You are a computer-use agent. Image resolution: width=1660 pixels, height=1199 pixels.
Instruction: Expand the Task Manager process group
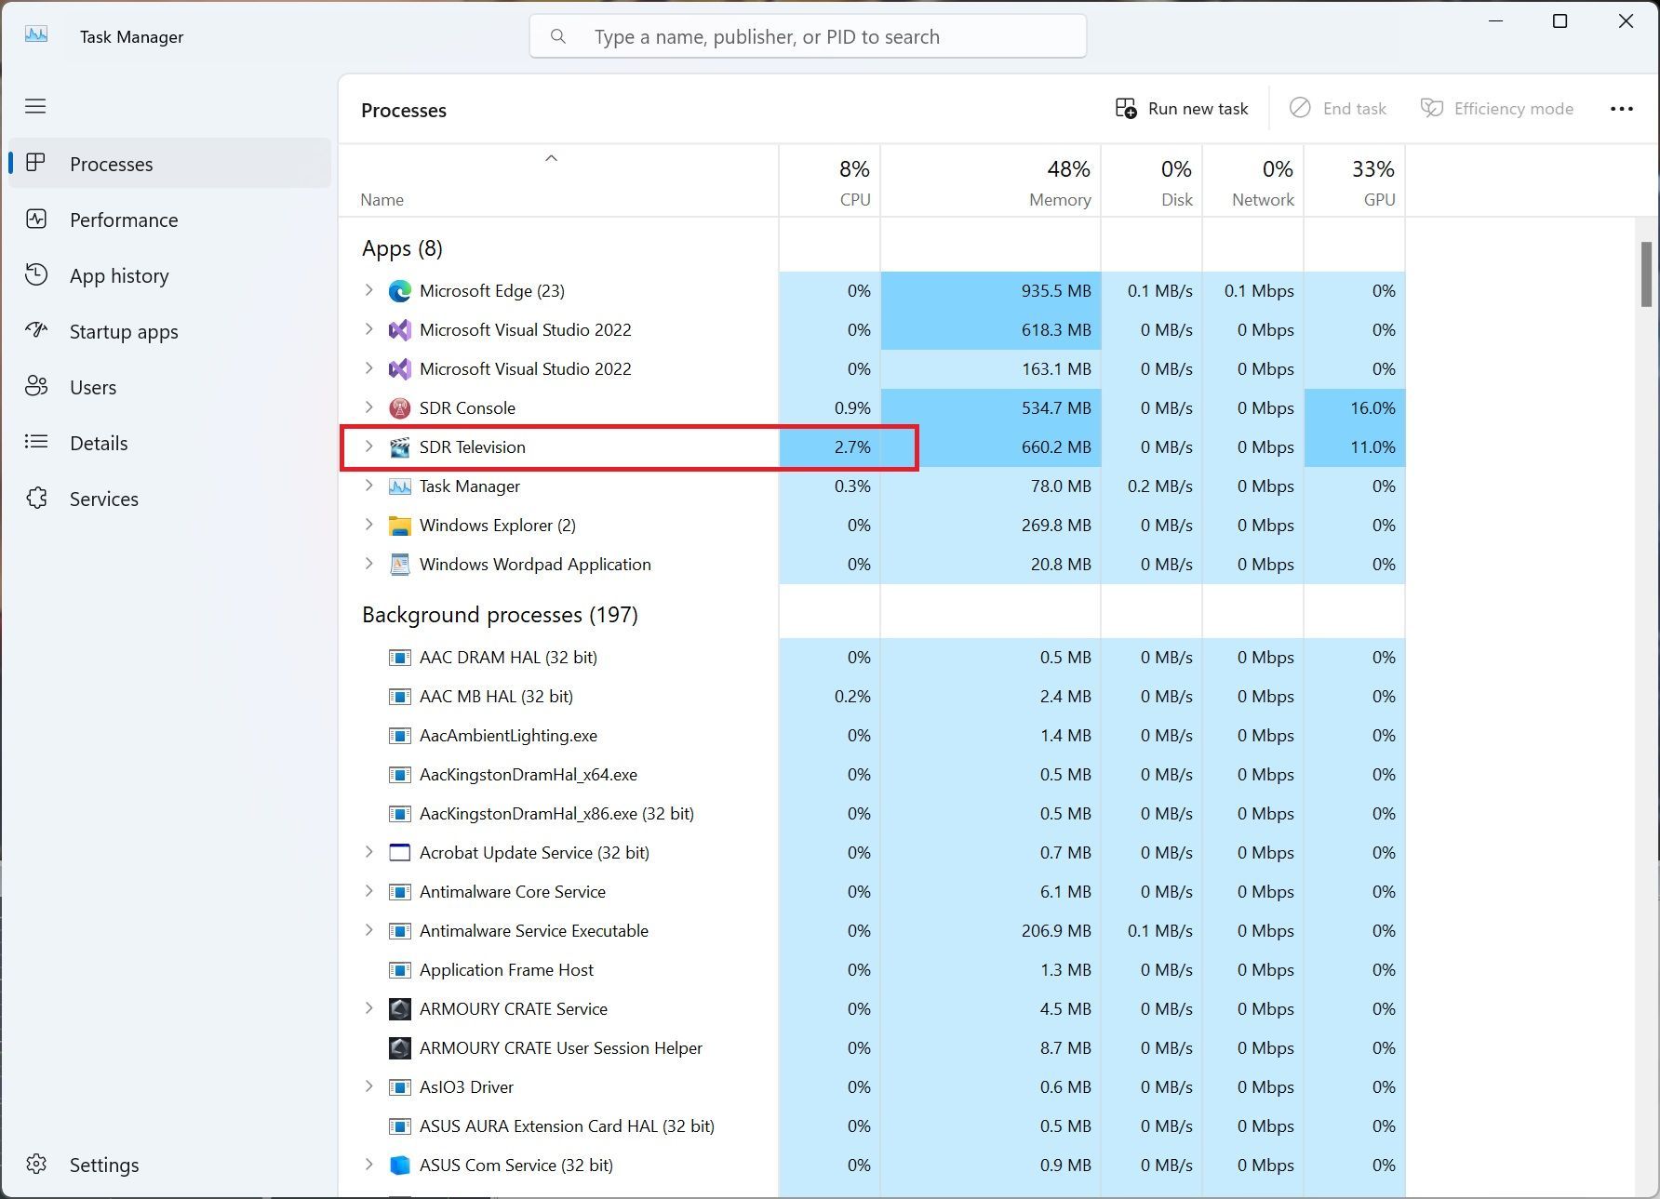point(368,486)
